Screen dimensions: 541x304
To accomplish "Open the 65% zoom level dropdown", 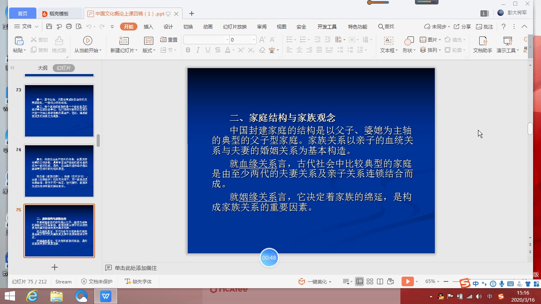I will [x=434, y=281].
